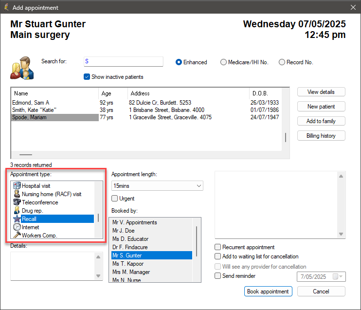This screenshot has width=361, height=310.
Task: Click the Nursing home visit person icon
Action: 17,194
